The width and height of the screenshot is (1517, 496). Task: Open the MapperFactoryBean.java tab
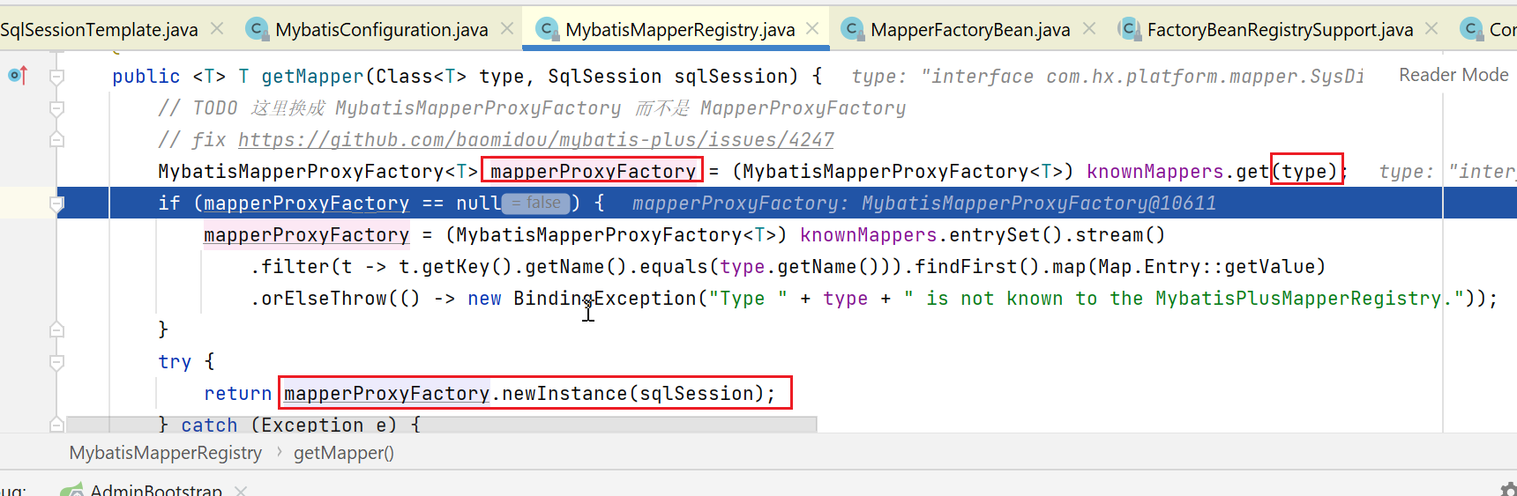[x=970, y=30]
